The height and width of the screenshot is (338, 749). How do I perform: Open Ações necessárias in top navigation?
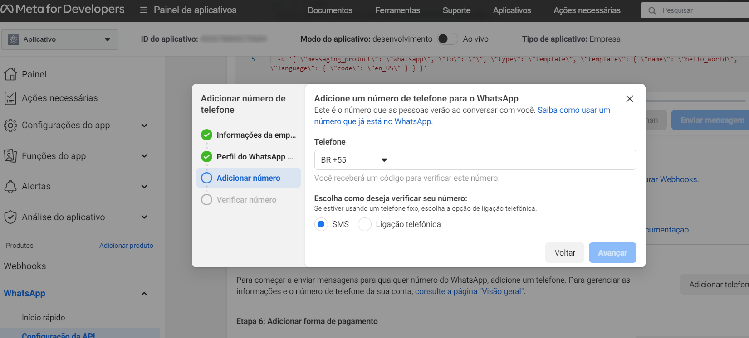coord(587,10)
